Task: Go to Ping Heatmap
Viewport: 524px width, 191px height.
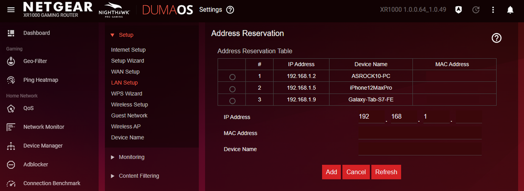Action: (x=41, y=80)
